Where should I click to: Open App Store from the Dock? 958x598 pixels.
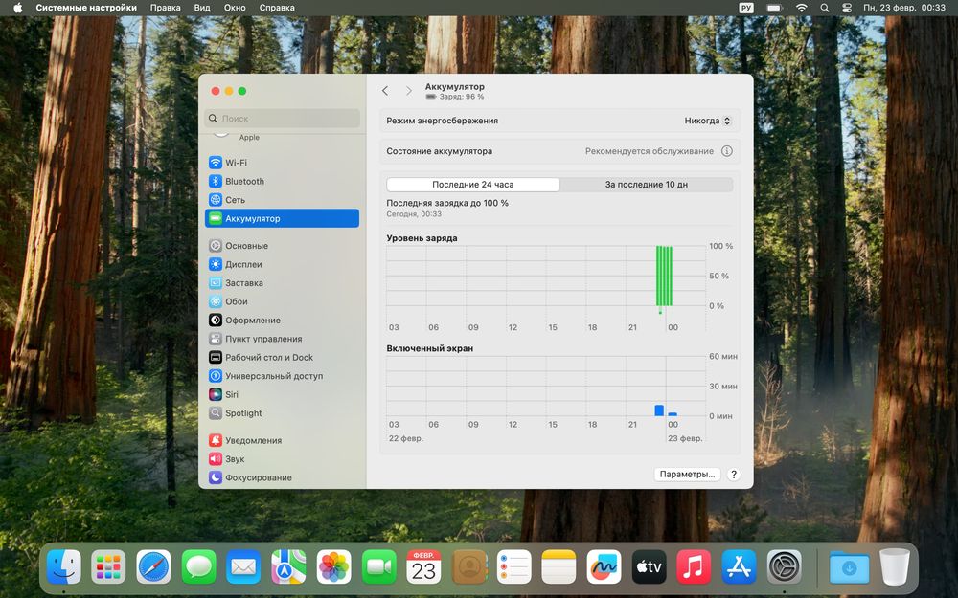click(x=739, y=566)
